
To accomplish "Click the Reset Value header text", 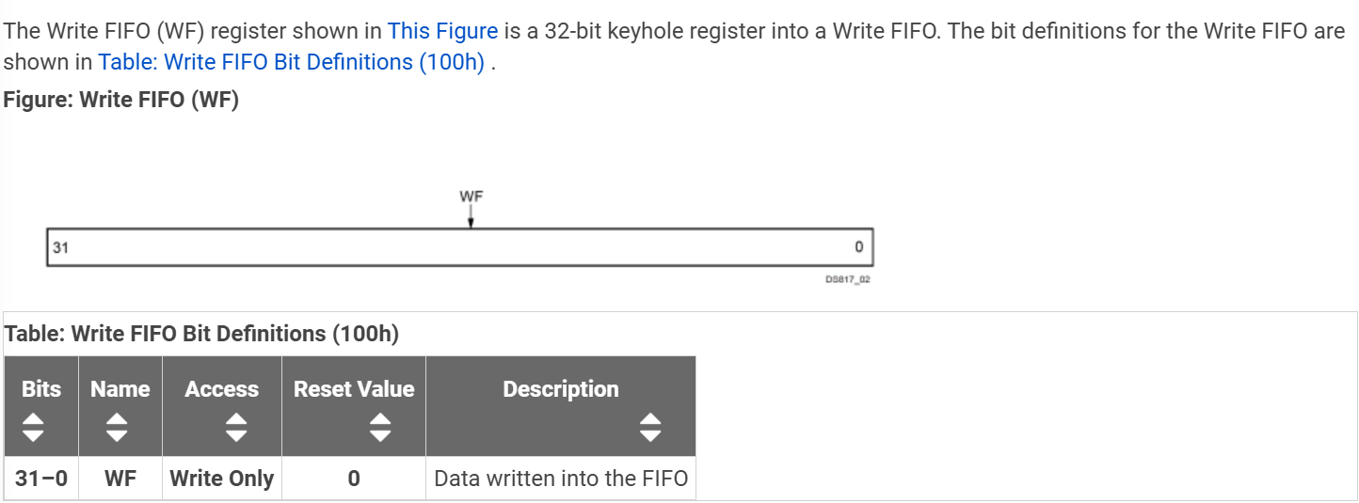I will pyautogui.click(x=354, y=389).
